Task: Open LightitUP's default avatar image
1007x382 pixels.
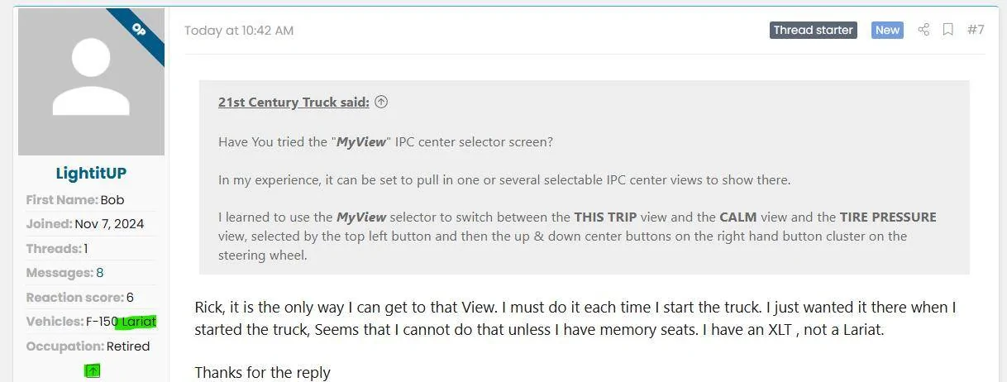Action: pos(91,82)
